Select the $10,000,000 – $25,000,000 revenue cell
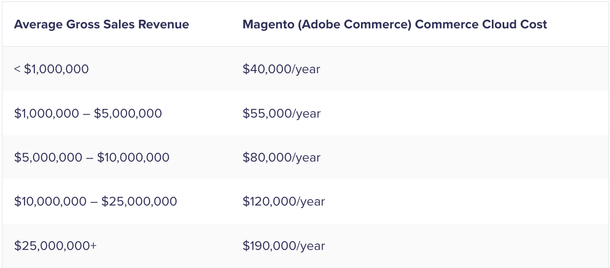 tap(95, 201)
